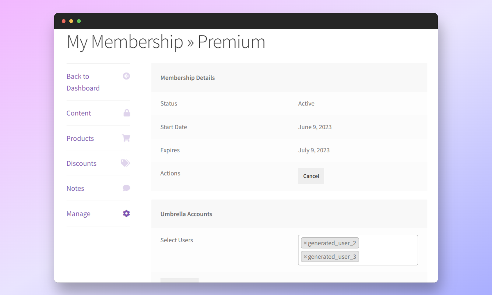Go to the Content section

pos(79,113)
